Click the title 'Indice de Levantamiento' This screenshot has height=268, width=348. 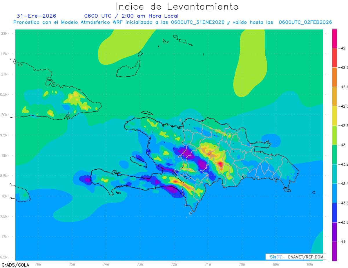coord(177,7)
